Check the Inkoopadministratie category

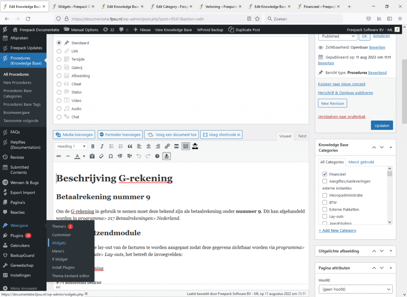pyautogui.click(x=325, y=195)
